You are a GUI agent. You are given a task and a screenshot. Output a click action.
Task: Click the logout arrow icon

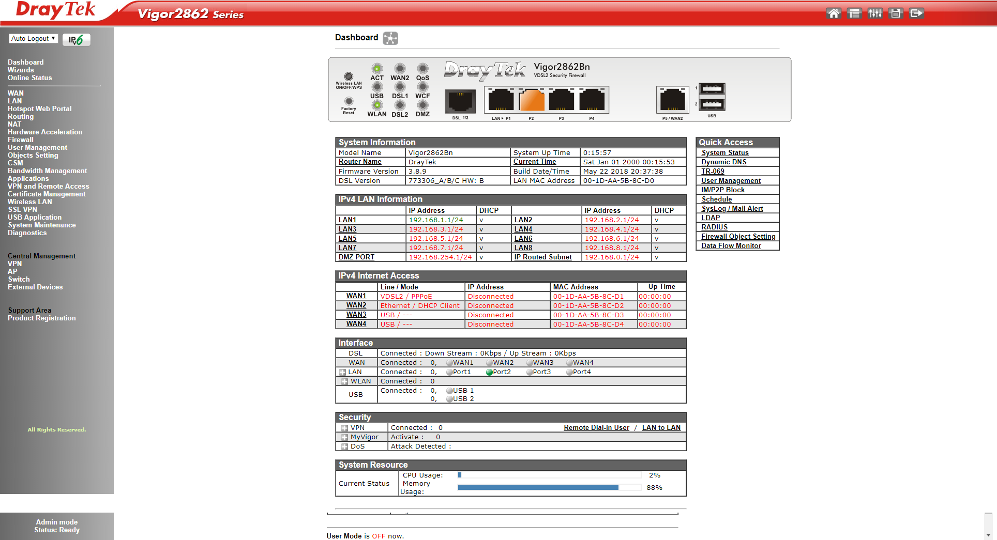pos(916,13)
